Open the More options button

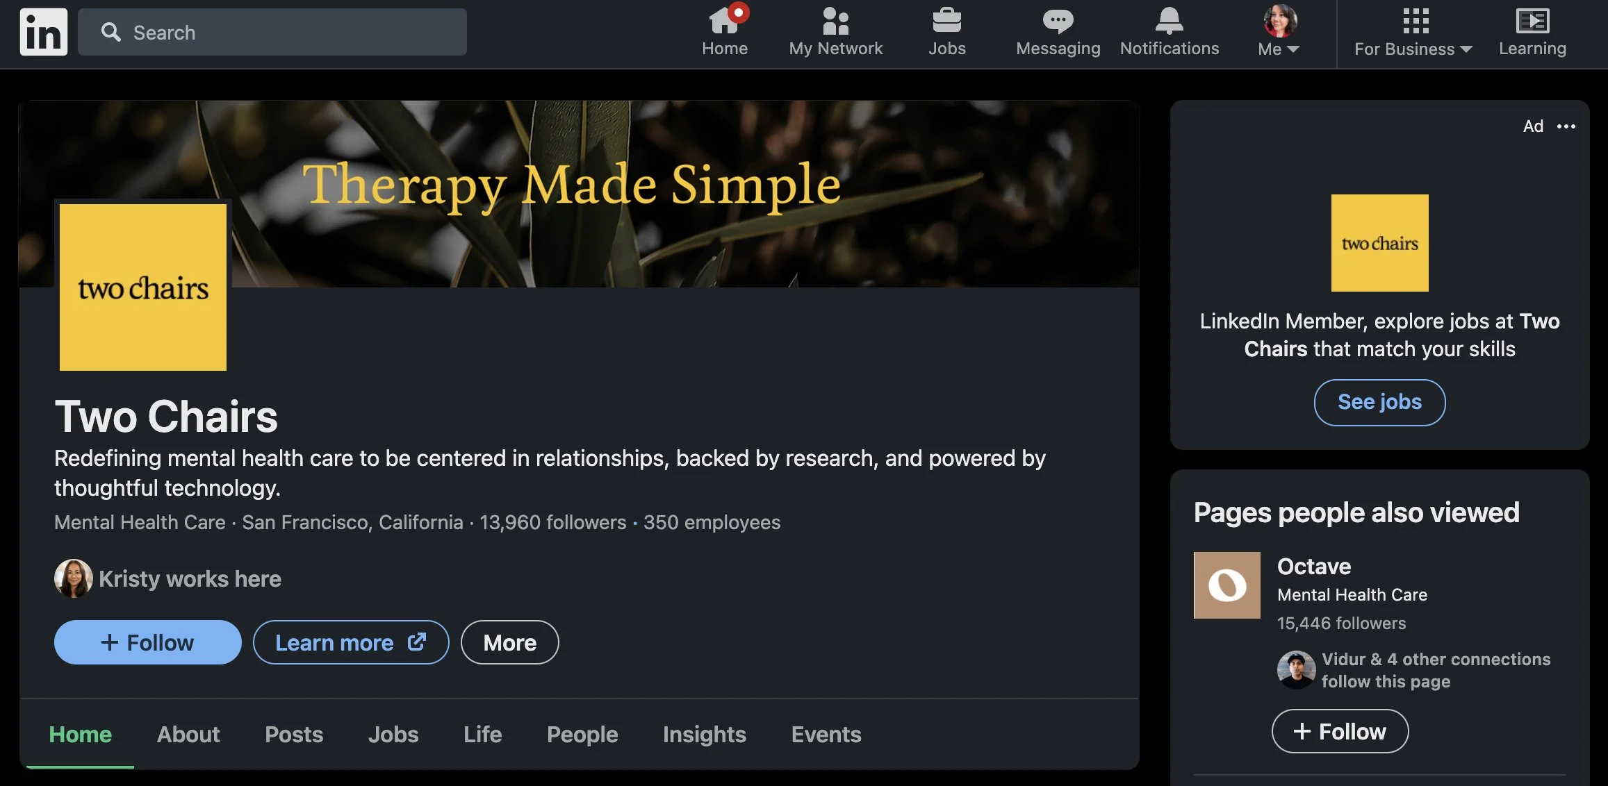(x=509, y=642)
